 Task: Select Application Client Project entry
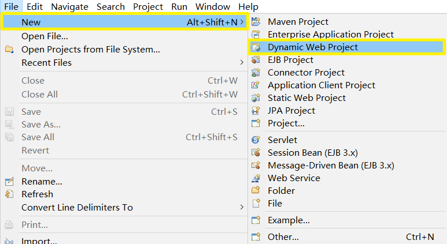(321, 85)
